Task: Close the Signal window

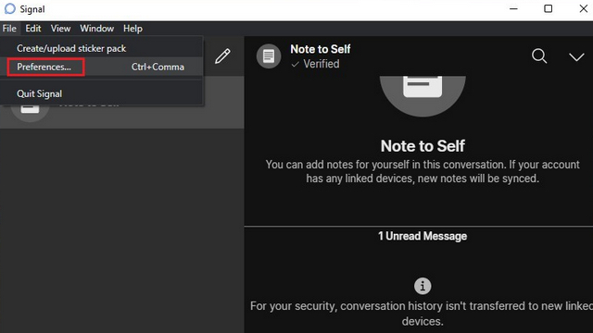Action: pyautogui.click(x=584, y=8)
